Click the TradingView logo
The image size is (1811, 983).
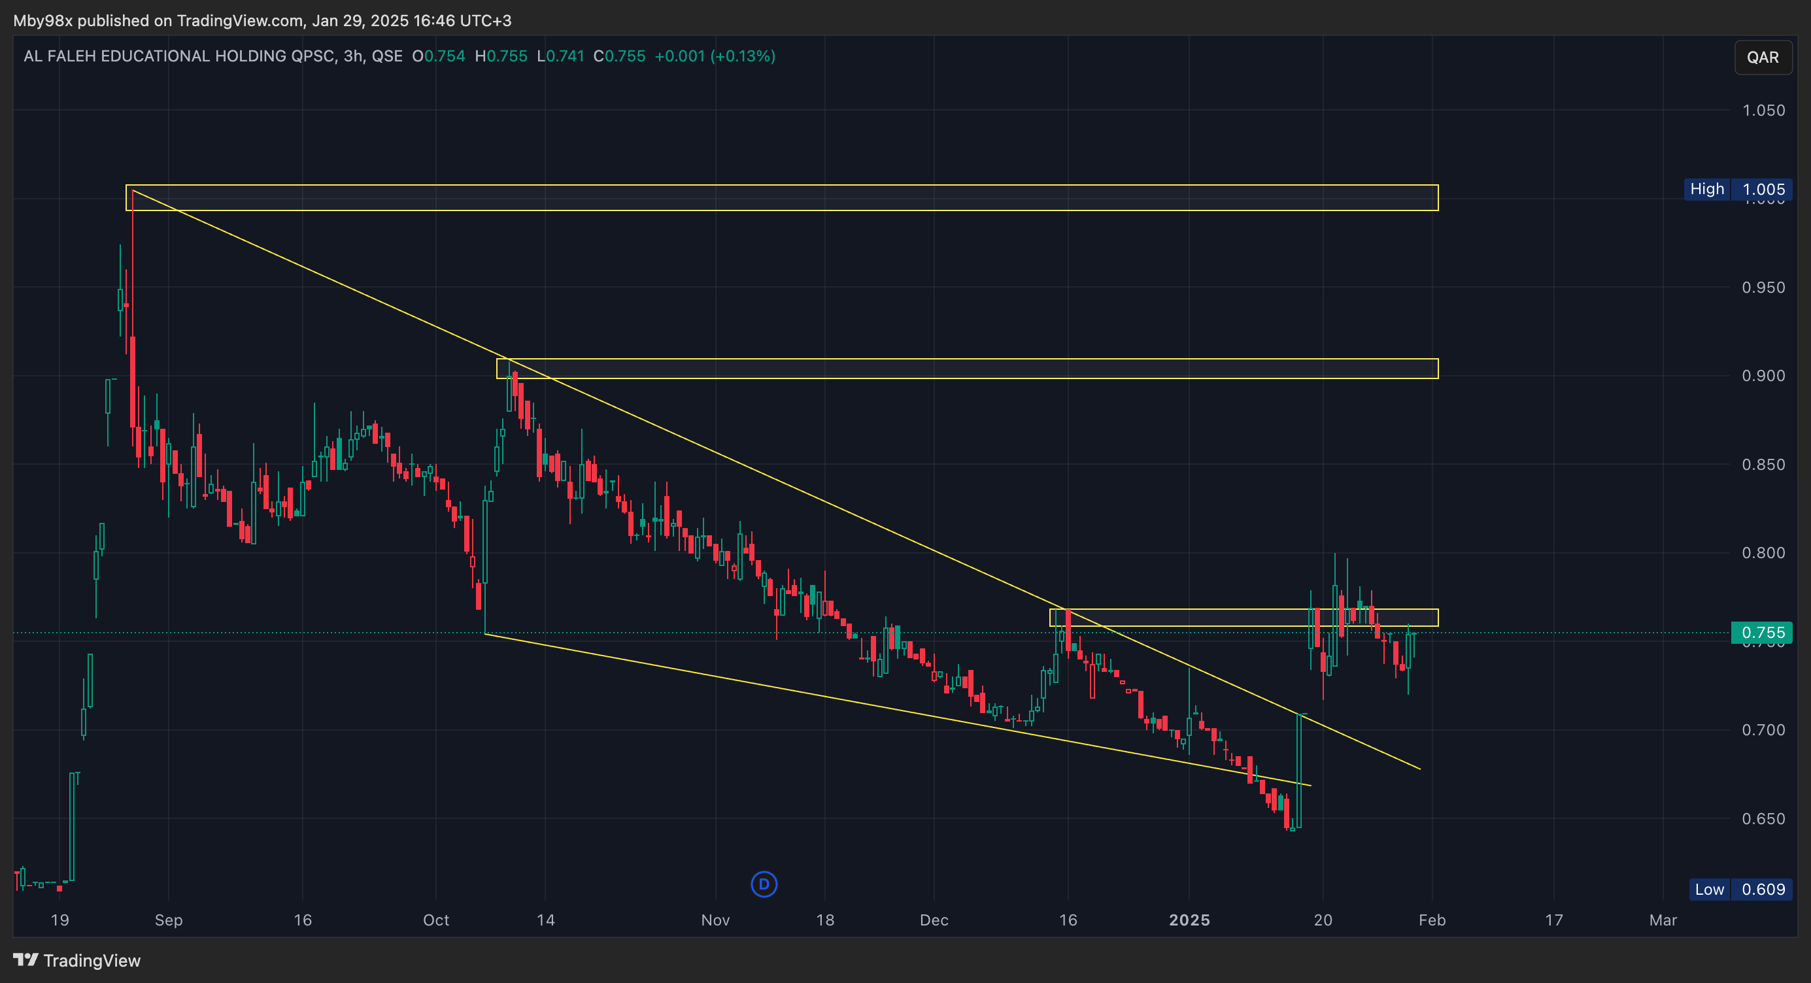(77, 961)
